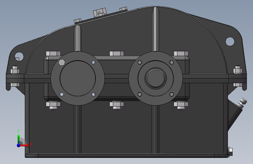
Task: Select the oil drain plug at the housing base
Action: (x=231, y=152)
